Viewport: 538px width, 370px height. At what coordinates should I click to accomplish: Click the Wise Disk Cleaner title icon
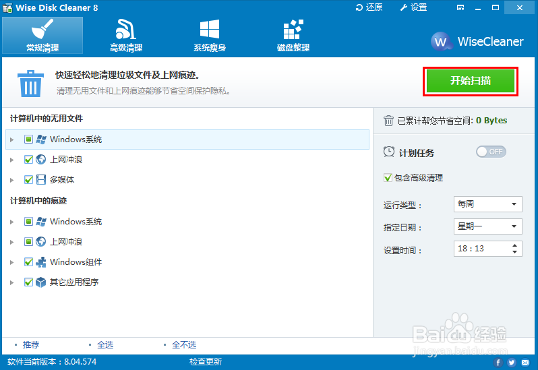click(7, 8)
